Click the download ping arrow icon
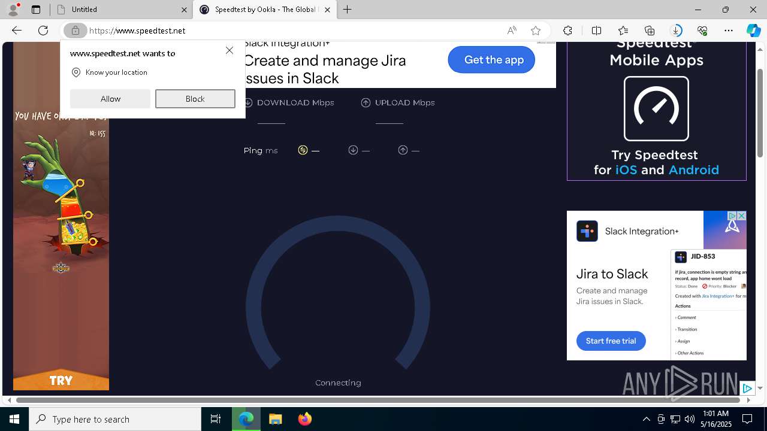 pos(353,150)
